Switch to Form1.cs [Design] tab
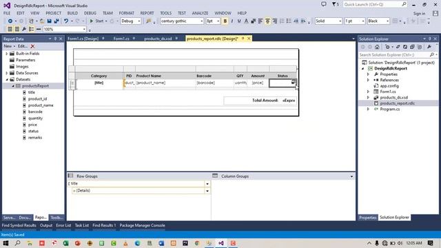This screenshot has height=248, width=441. tap(83, 39)
